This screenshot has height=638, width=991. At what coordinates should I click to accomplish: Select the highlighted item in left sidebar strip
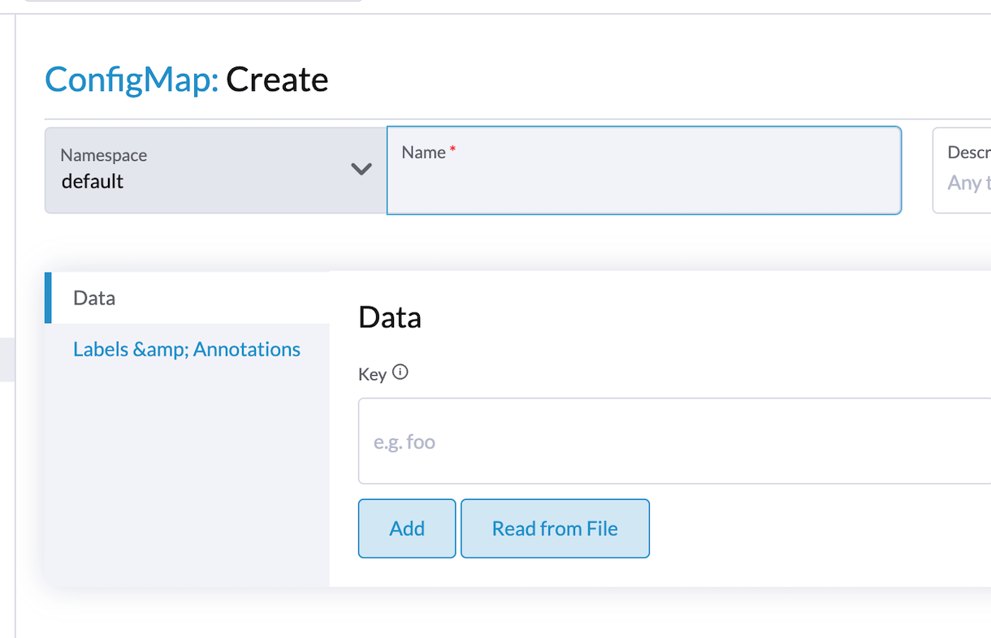[6, 360]
